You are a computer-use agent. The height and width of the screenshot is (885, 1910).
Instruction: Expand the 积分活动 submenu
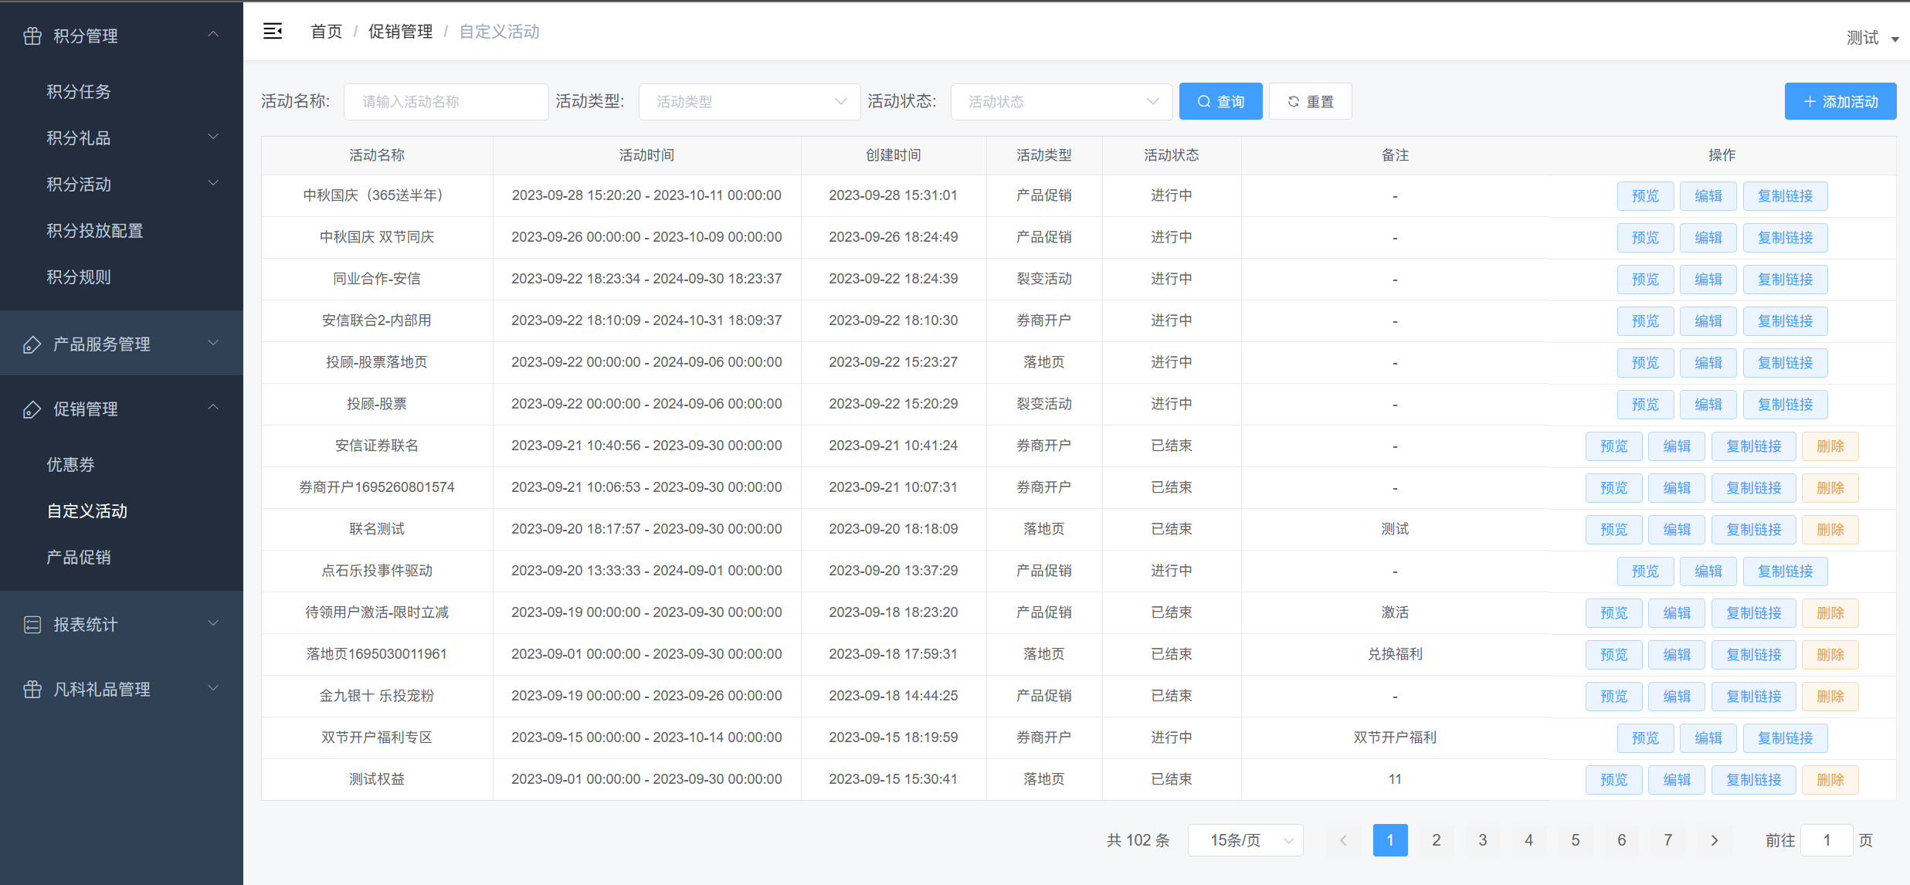[213, 183]
